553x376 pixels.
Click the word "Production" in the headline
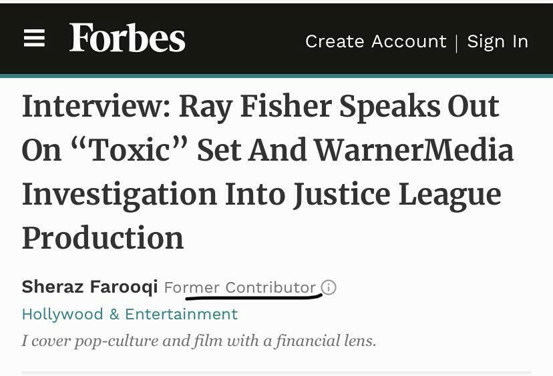tap(102, 238)
